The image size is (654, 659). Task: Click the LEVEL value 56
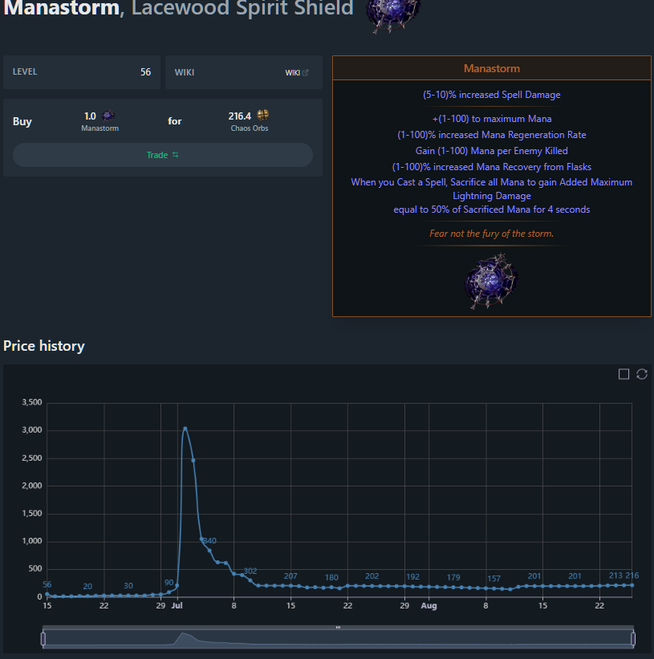coord(145,72)
